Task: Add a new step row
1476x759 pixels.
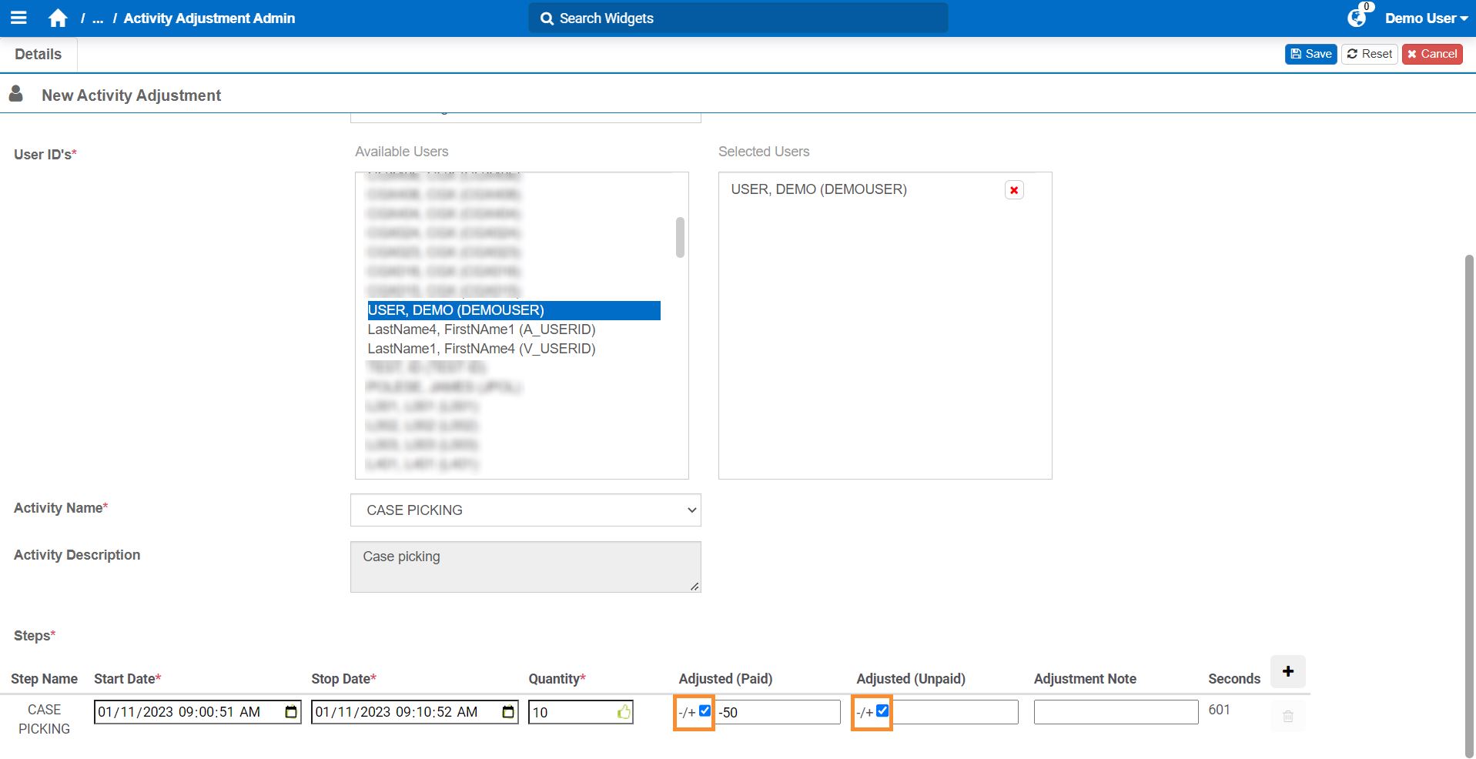Action: click(1287, 671)
